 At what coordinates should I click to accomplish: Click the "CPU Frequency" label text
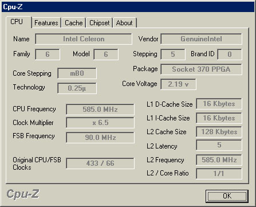tap(34, 109)
